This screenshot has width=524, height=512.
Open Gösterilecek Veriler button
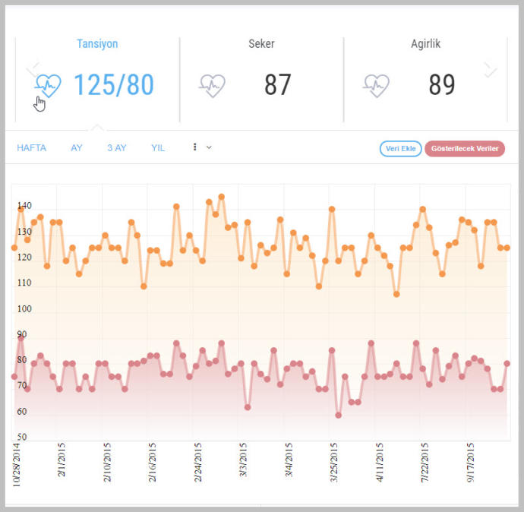click(x=465, y=149)
